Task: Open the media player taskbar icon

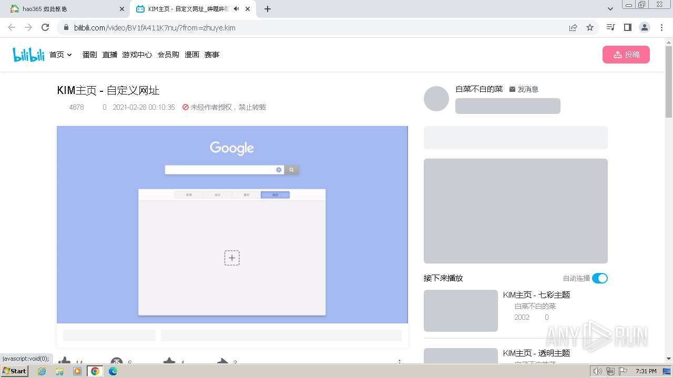Action: (77, 371)
